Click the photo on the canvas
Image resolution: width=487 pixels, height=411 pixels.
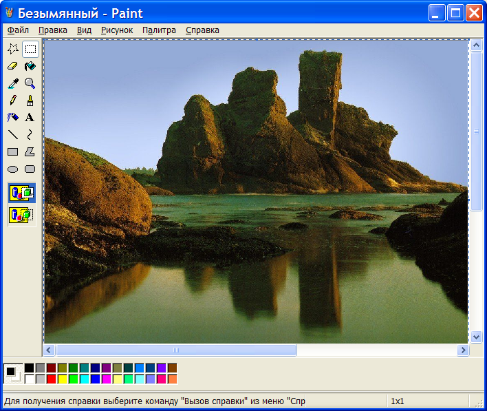pyautogui.click(x=256, y=191)
